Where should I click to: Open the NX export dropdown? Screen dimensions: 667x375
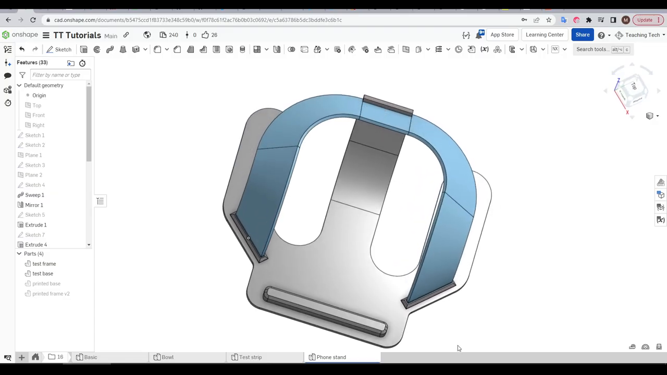(x=564, y=49)
